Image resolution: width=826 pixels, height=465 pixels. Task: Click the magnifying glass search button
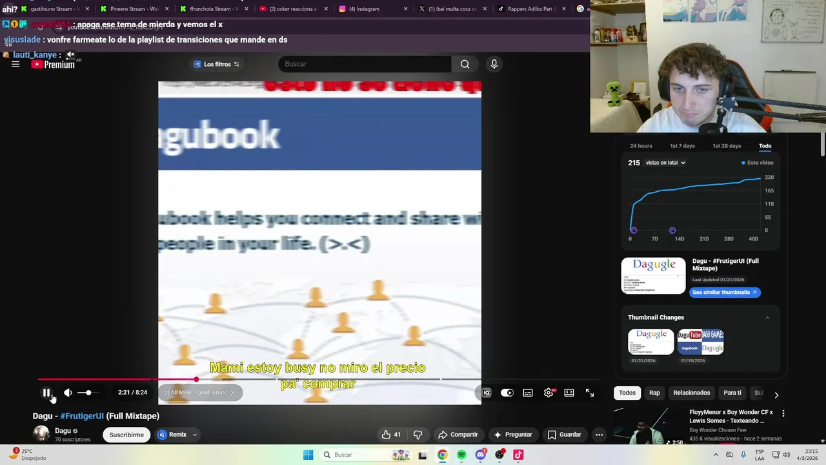tap(465, 64)
